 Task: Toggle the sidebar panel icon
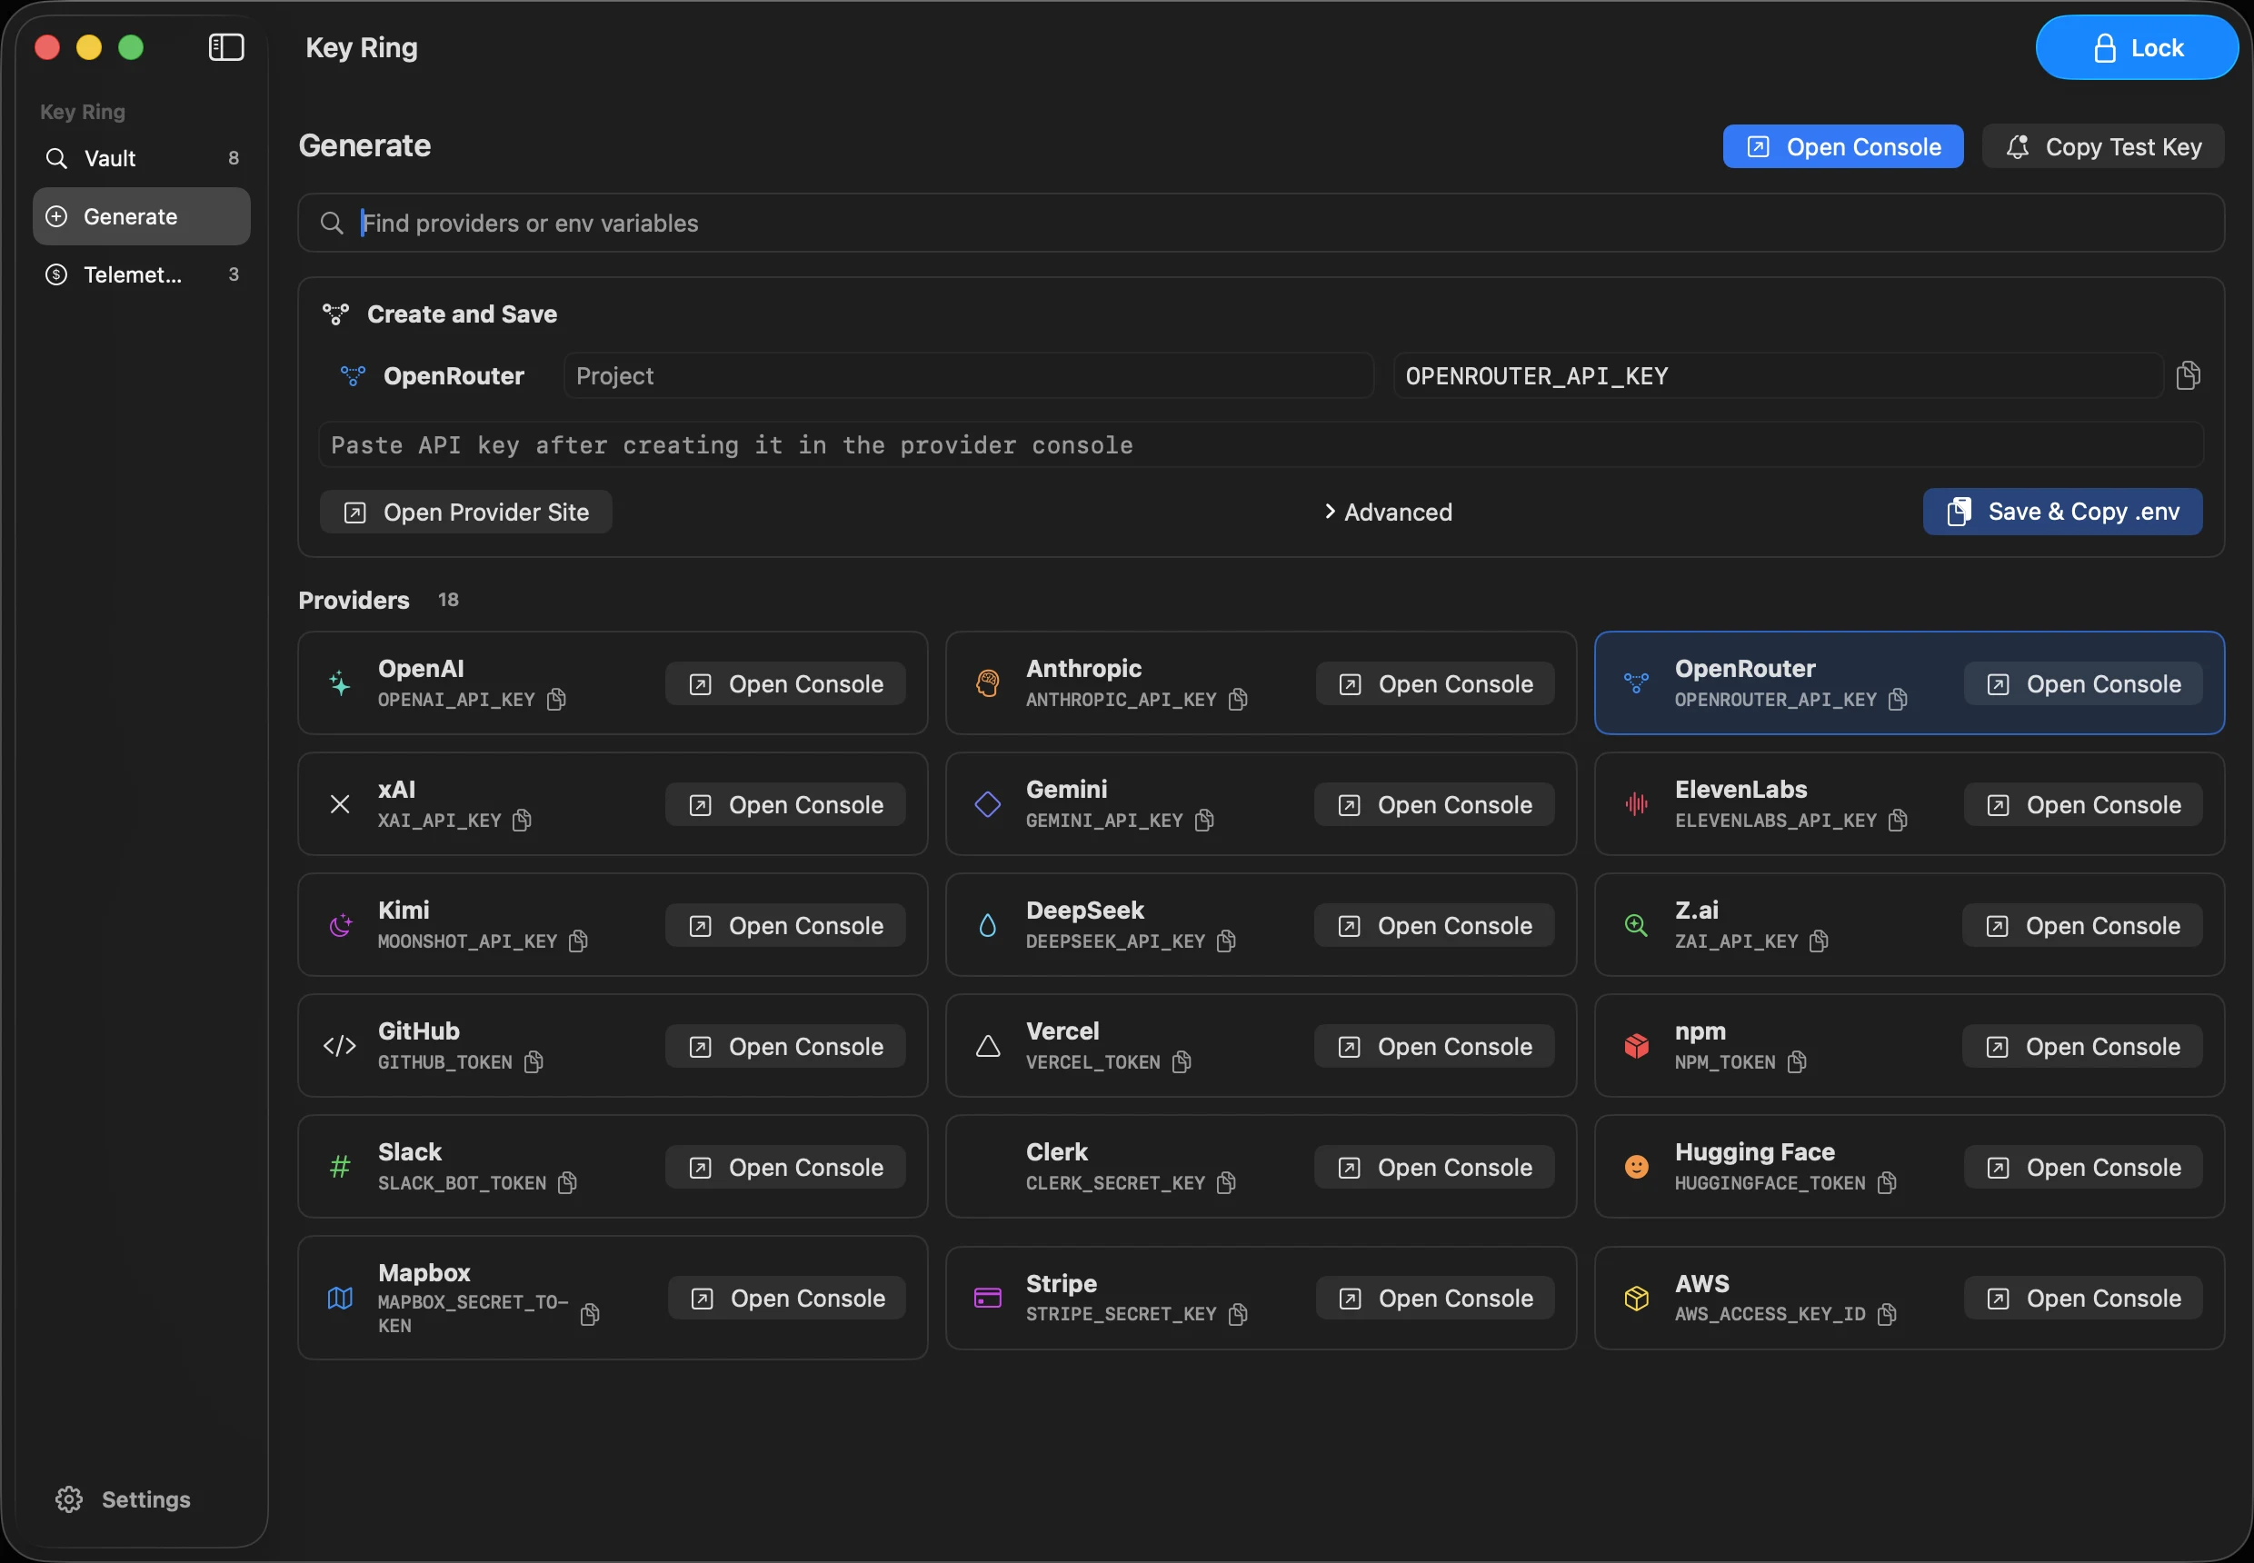pos(226,47)
